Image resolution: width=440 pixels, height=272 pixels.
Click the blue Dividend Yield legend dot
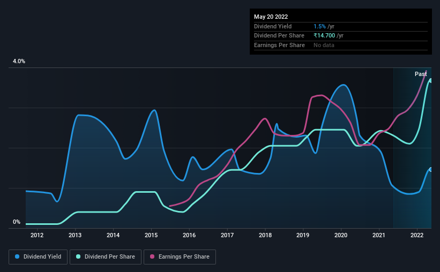click(x=17, y=256)
